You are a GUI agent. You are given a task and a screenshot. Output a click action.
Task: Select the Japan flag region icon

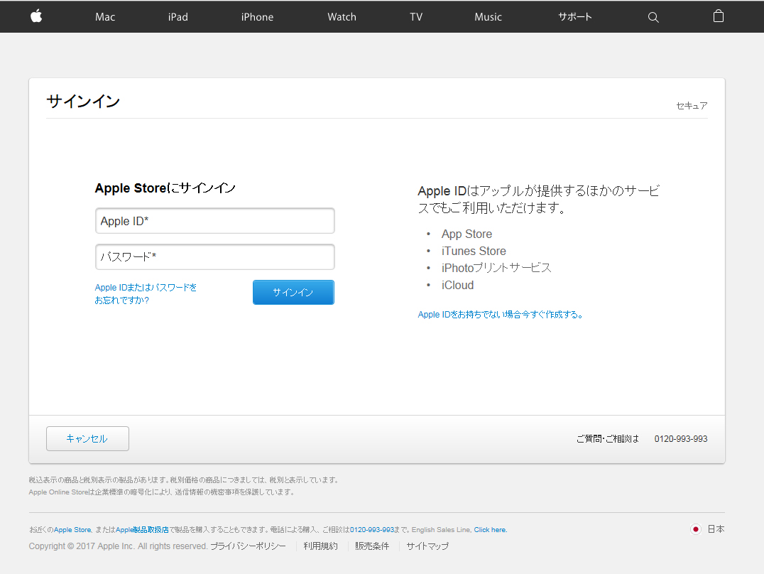tap(696, 529)
